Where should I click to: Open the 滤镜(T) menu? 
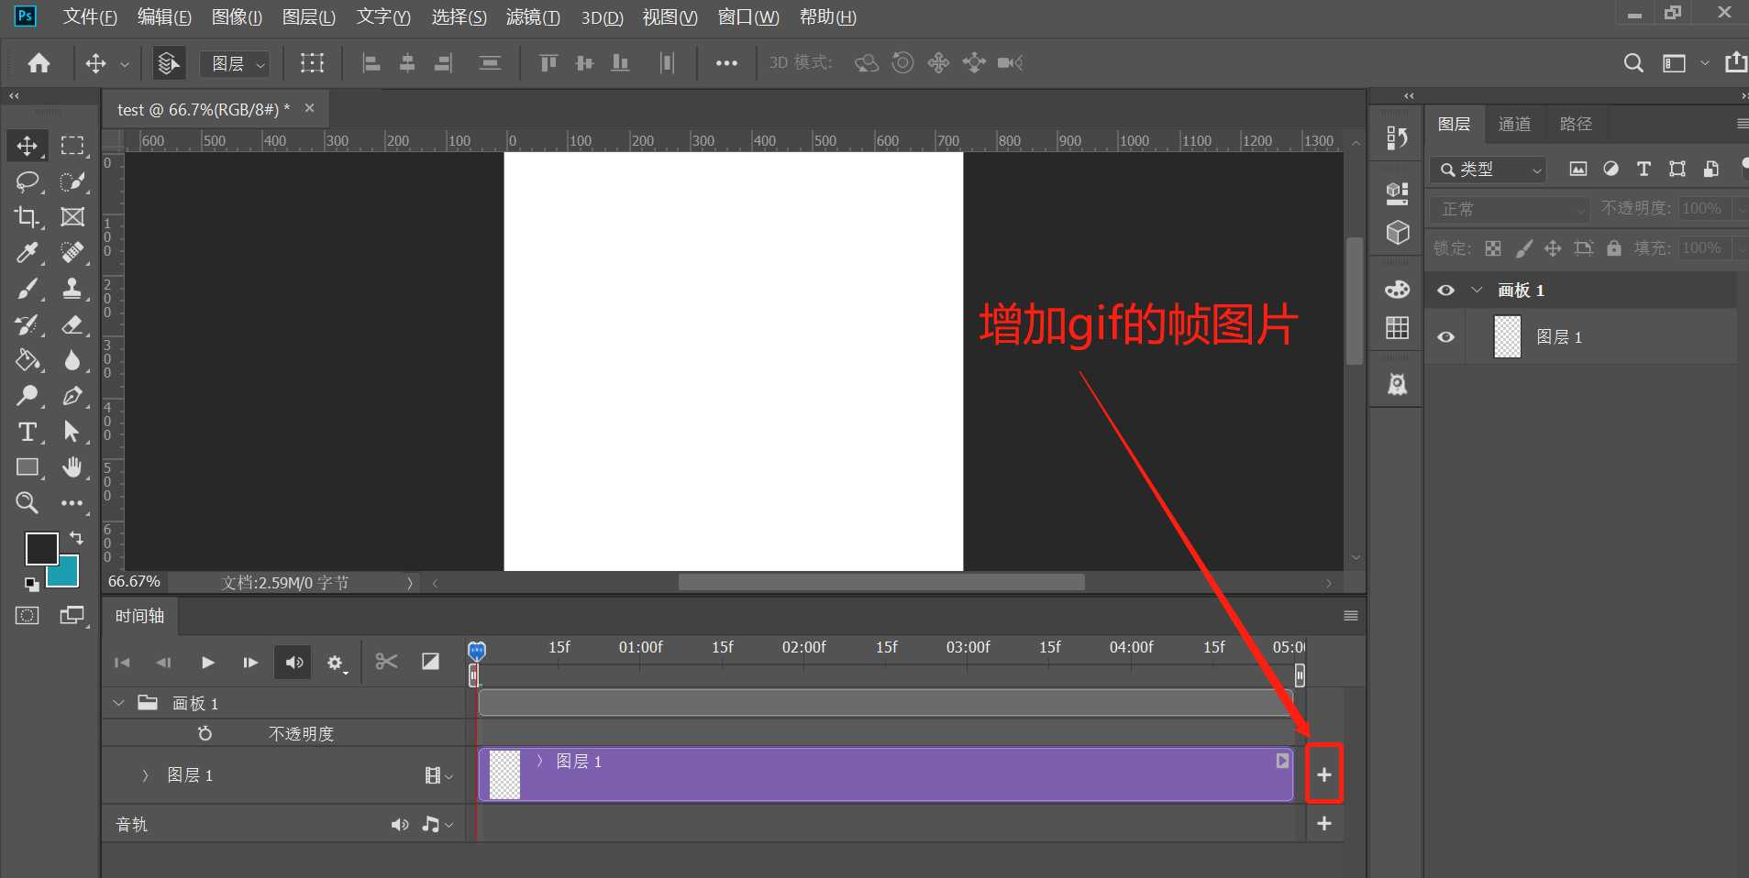click(533, 17)
